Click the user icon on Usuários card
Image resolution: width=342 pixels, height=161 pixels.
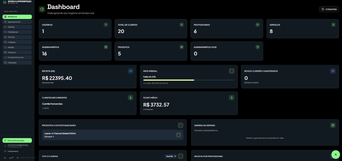[x=106, y=25]
